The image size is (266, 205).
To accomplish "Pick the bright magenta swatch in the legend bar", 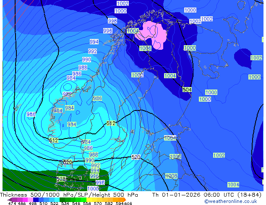I will tap(25, 200).
